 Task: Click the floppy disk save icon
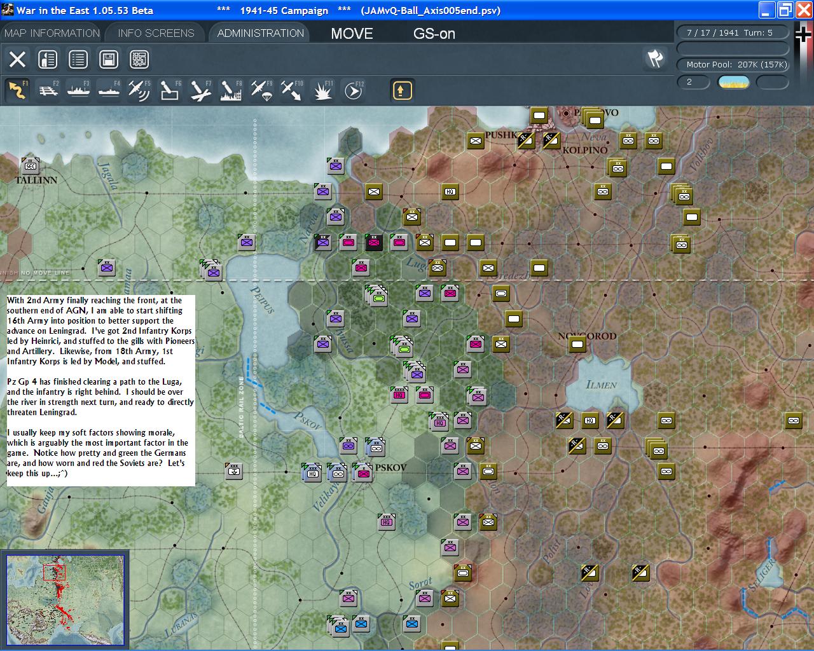109,60
